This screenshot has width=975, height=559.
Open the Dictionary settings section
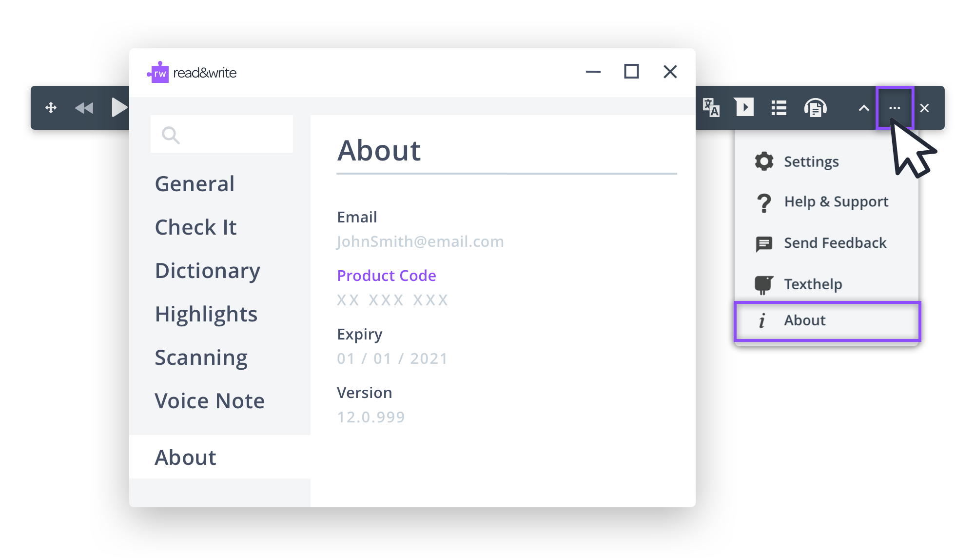point(207,271)
